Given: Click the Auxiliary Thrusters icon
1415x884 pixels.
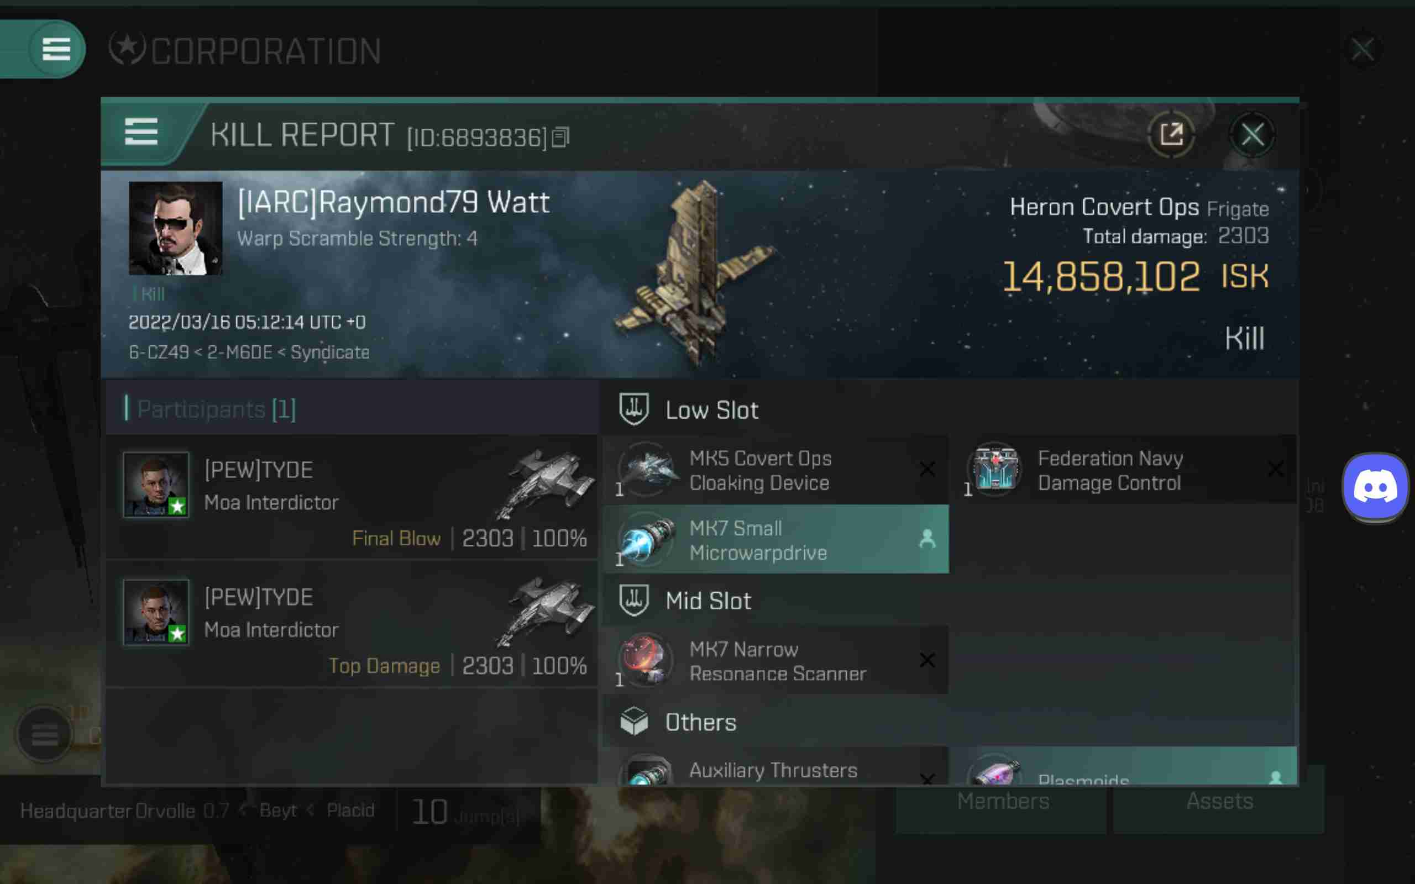Looking at the screenshot, I should click(645, 770).
